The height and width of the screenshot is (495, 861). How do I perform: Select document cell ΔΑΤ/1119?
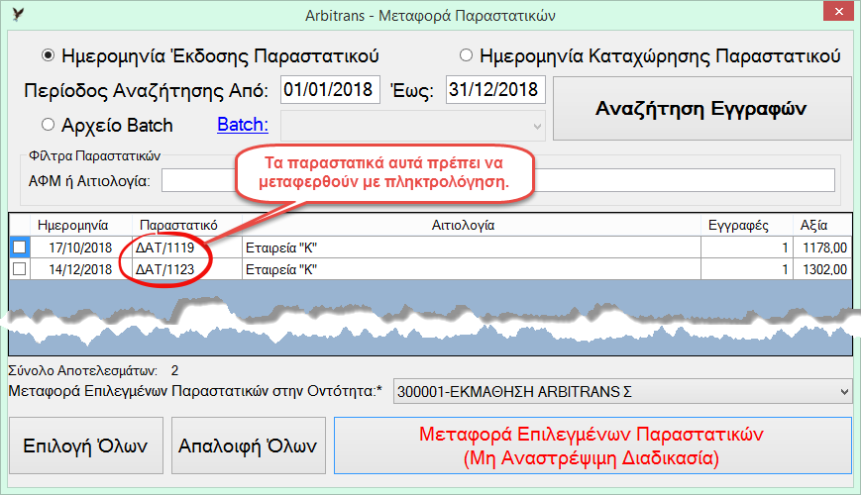coord(186,247)
